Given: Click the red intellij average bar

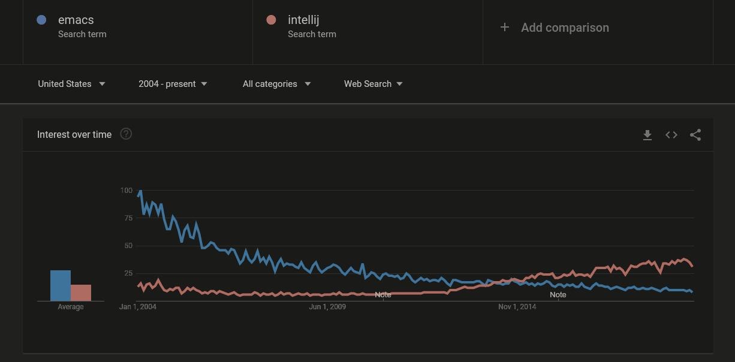Looking at the screenshot, I should click(81, 292).
